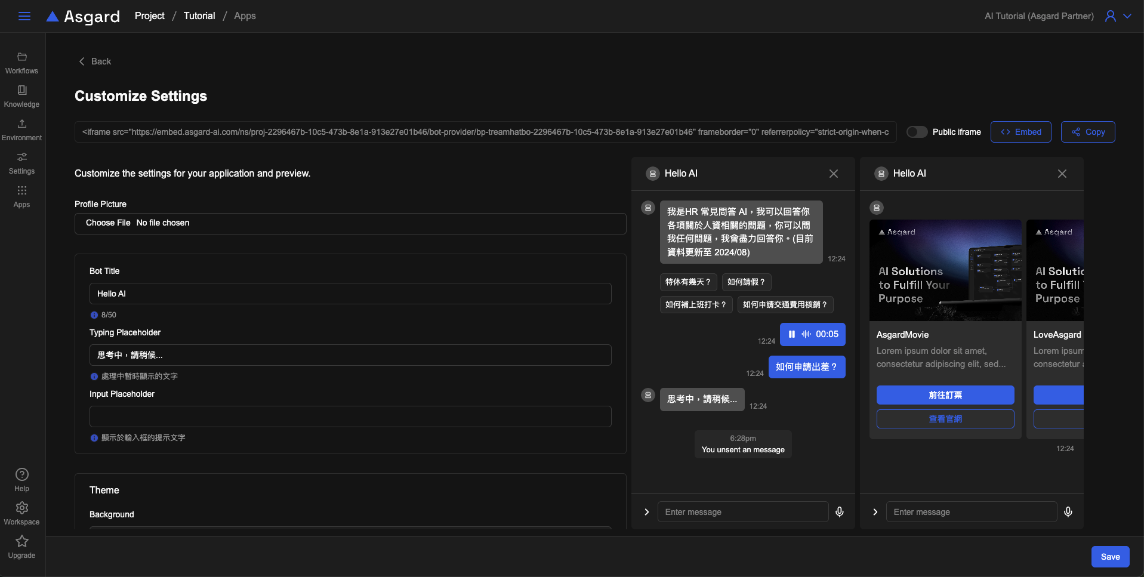Click the Save button
1144x577 pixels.
[x=1110, y=557]
